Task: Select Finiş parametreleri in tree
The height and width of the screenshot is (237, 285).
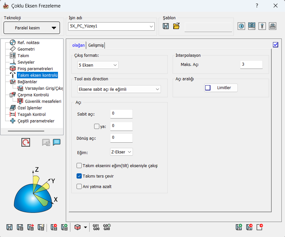Action: tap(35, 69)
